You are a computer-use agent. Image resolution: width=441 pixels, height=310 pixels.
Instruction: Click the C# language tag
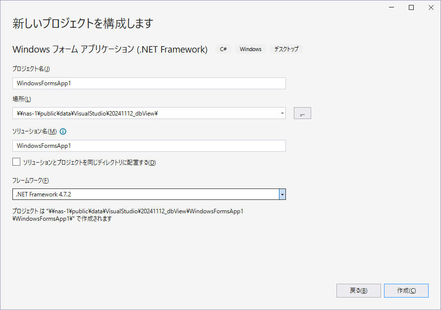pyautogui.click(x=223, y=49)
